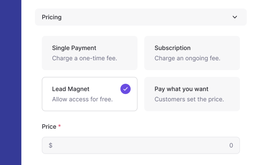
Task: Click the 'Pay what you want' heading
Action: [181, 89]
